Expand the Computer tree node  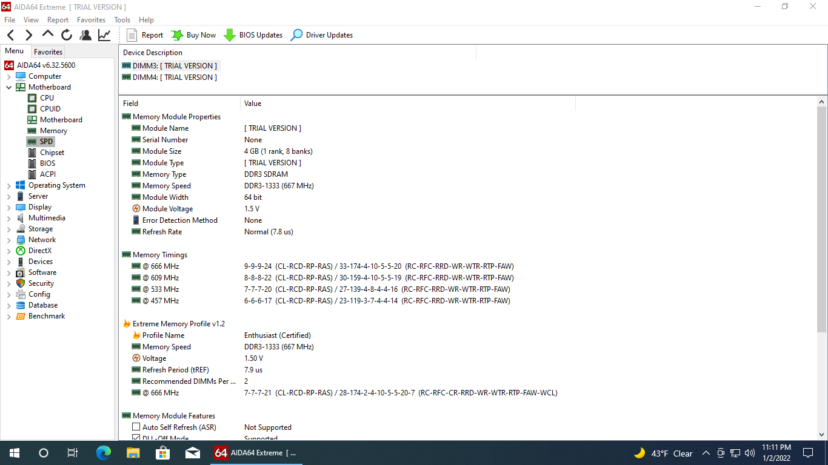pos(9,76)
